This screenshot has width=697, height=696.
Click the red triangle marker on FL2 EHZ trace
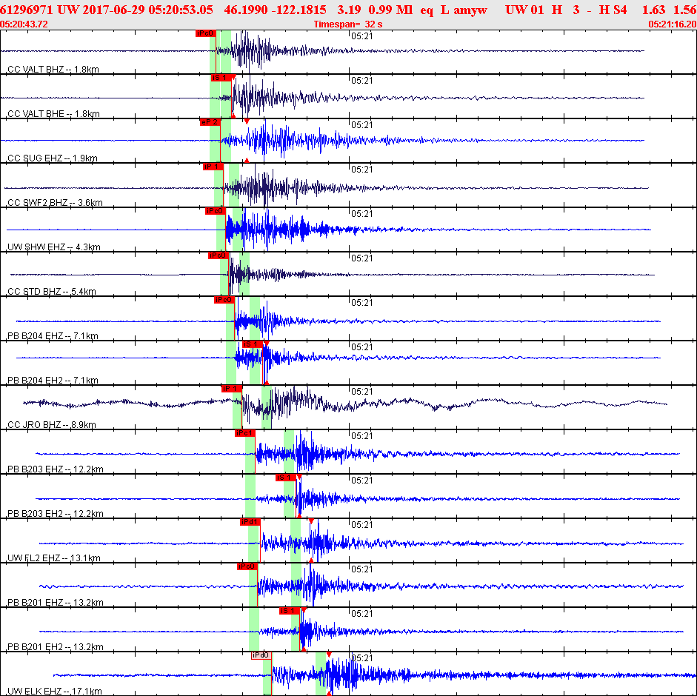point(311,521)
